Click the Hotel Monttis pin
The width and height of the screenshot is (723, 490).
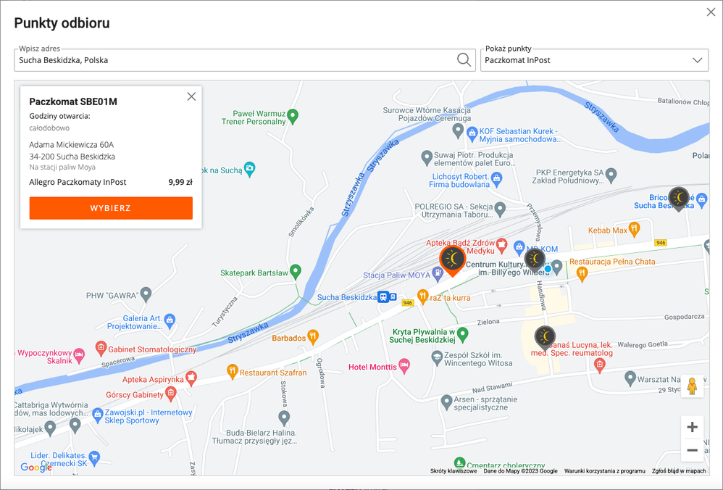[404, 366]
